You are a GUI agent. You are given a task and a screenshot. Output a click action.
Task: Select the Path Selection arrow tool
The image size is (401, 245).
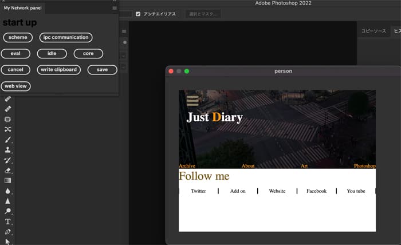[x=7, y=242]
